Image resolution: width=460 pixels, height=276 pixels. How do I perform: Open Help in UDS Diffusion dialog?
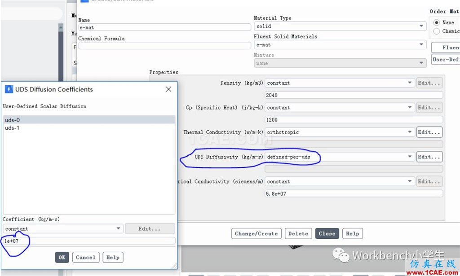click(113, 257)
